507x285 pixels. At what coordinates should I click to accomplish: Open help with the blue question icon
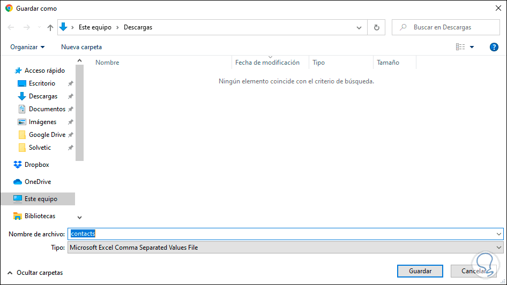tap(494, 47)
